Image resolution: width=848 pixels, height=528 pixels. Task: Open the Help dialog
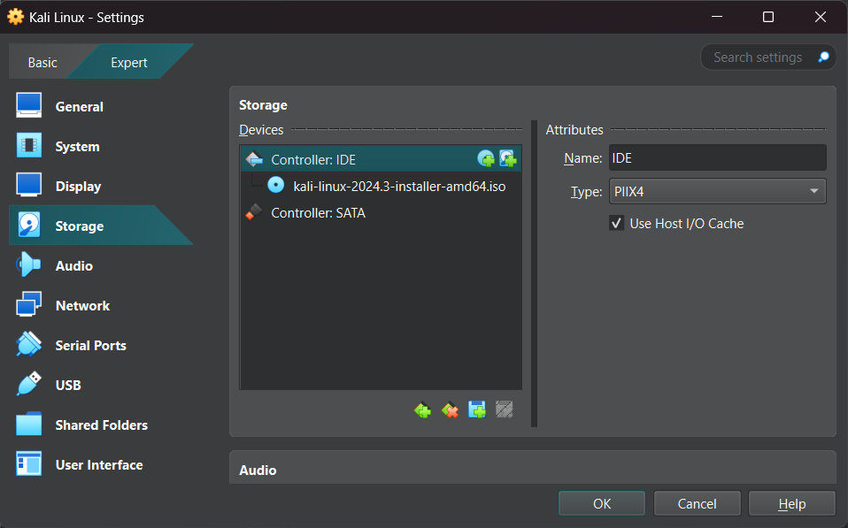pyautogui.click(x=791, y=502)
